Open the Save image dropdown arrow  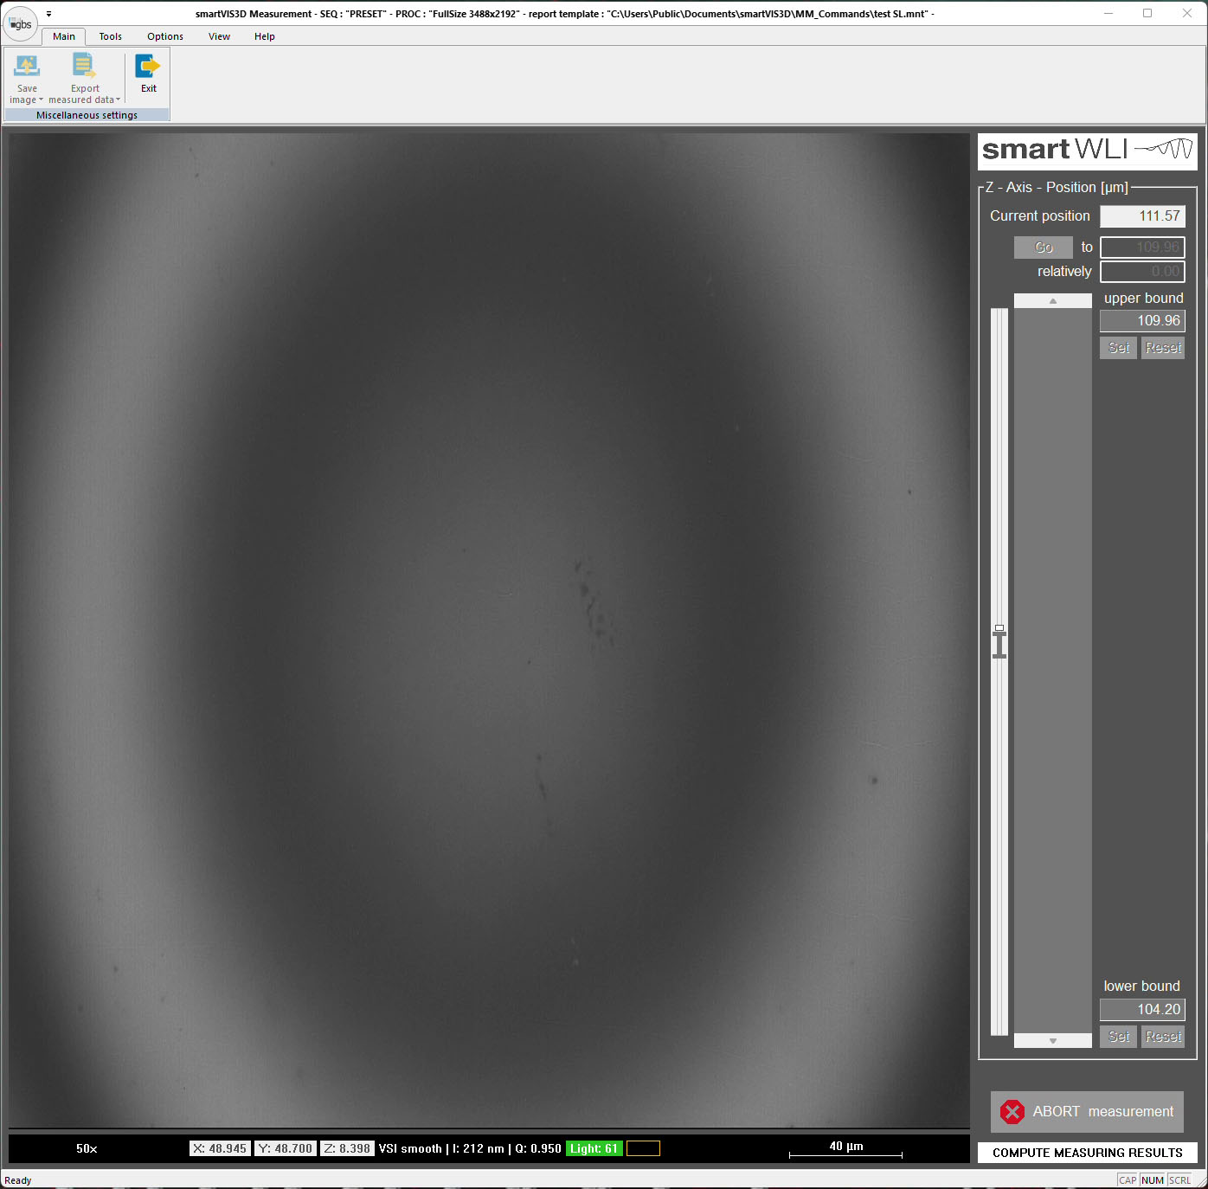42,99
